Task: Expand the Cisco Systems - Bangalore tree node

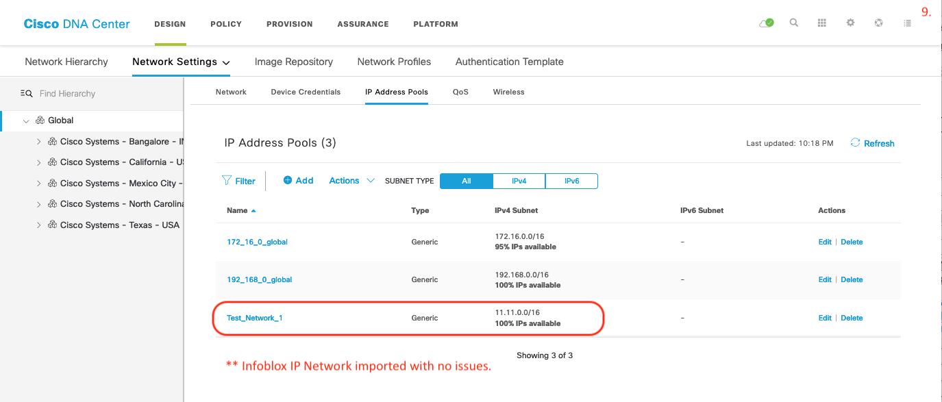Action: pos(39,141)
